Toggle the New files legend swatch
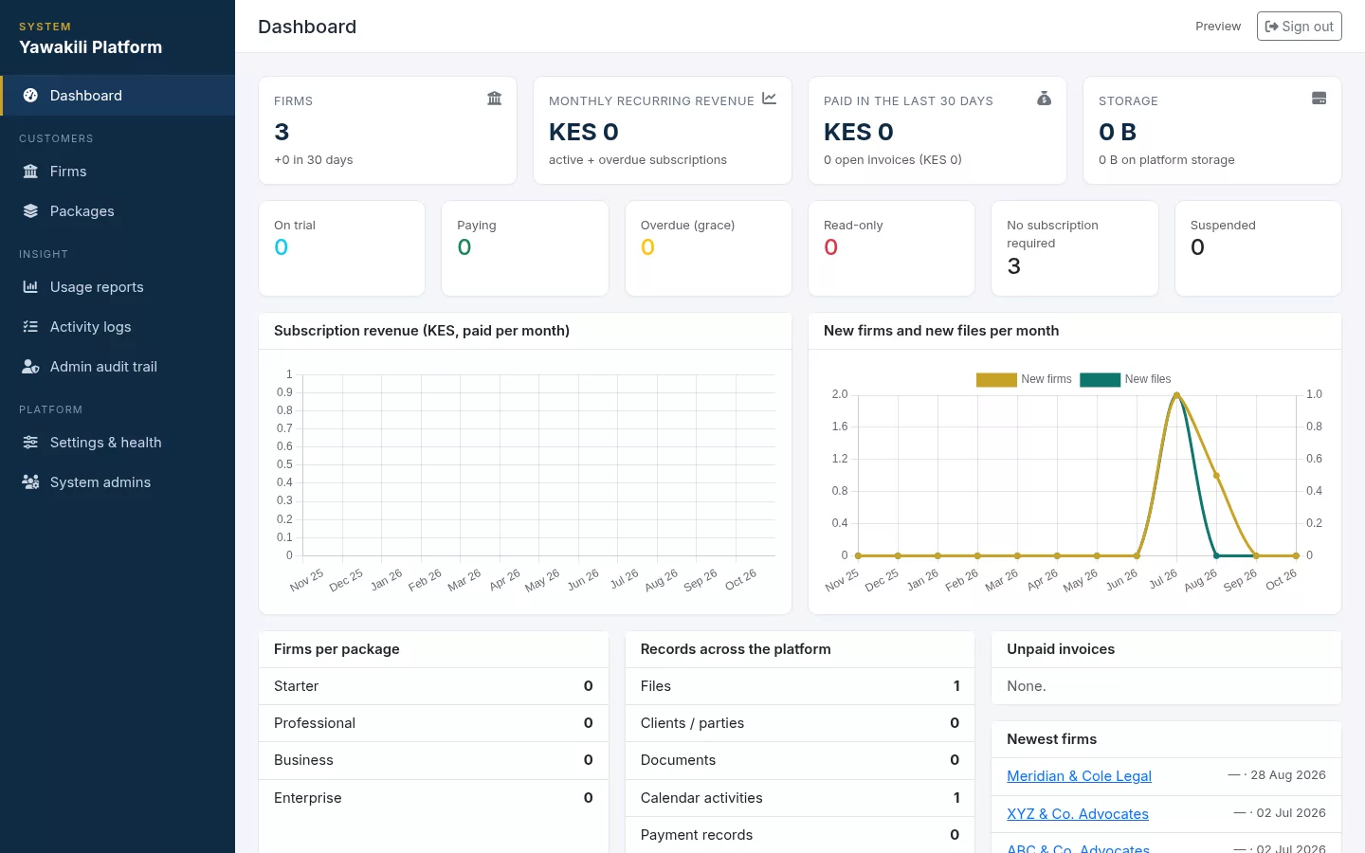1365x853 pixels. [1100, 379]
